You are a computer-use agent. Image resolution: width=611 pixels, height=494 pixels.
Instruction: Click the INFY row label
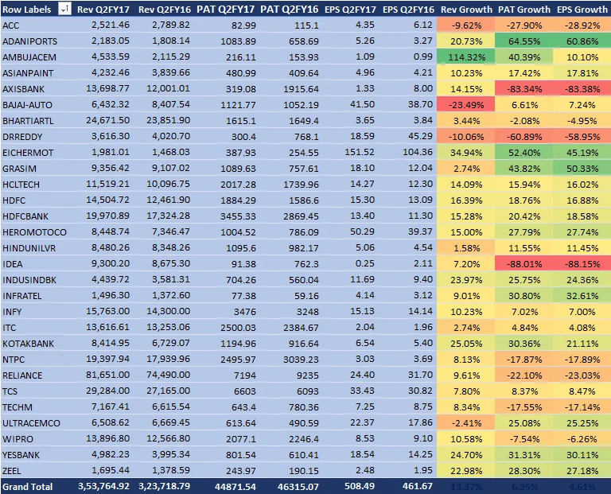click(12, 312)
